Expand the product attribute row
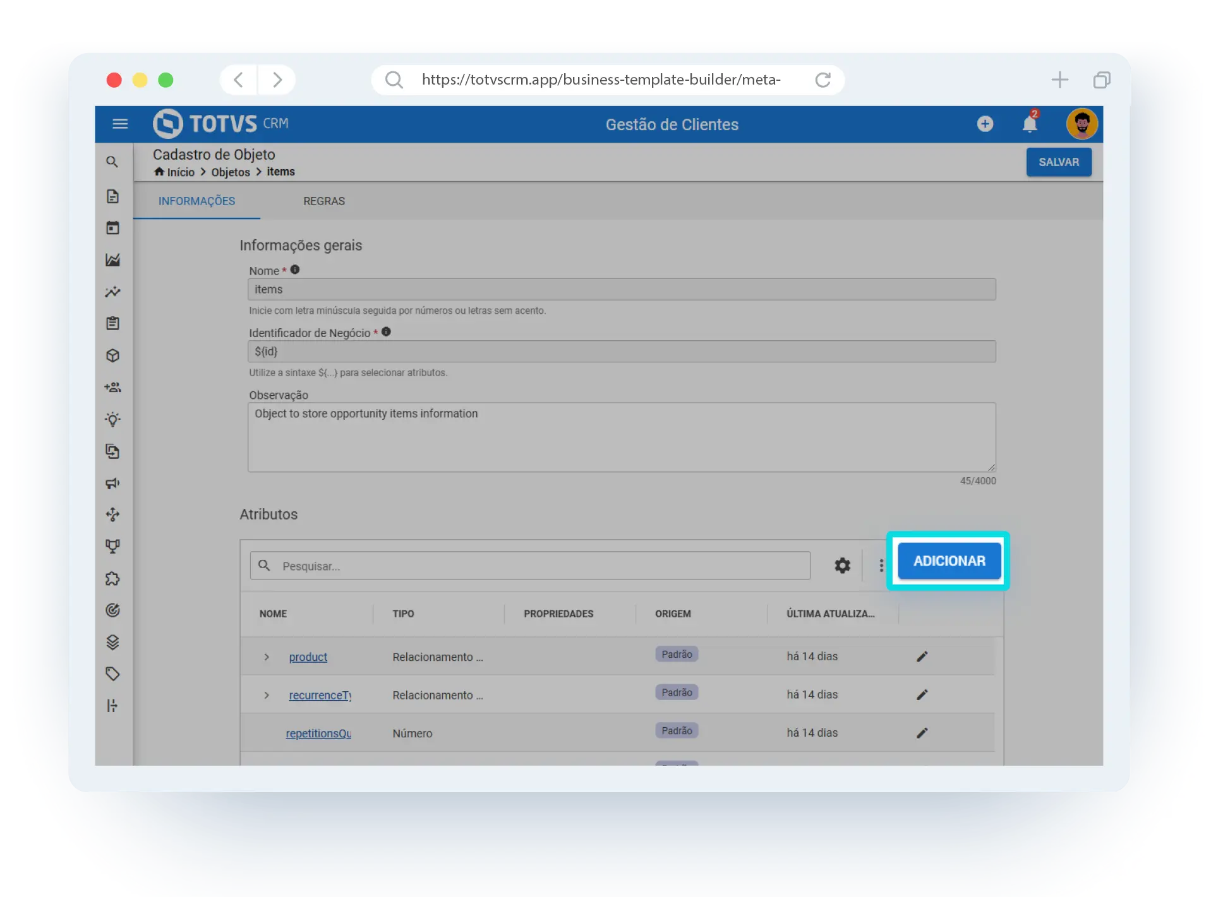Image resolution: width=1211 pixels, height=897 pixels. [267, 657]
